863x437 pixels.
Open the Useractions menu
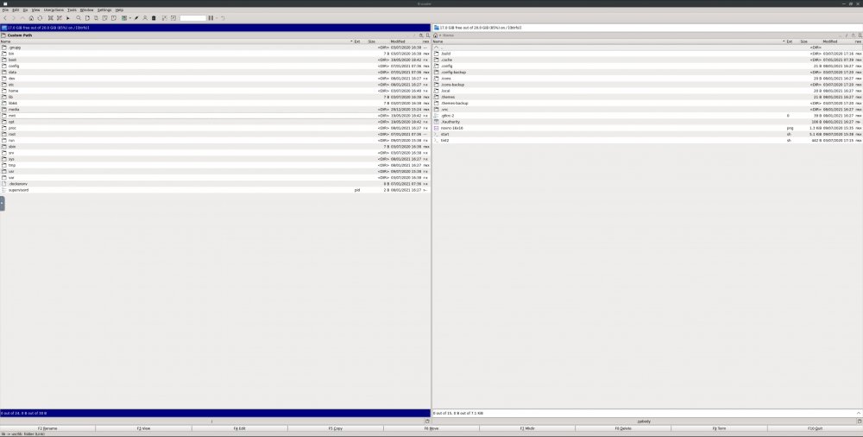coord(54,9)
